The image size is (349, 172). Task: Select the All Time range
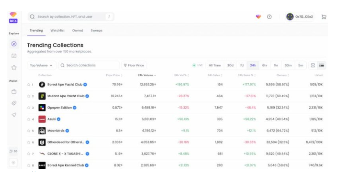[x=215, y=65]
